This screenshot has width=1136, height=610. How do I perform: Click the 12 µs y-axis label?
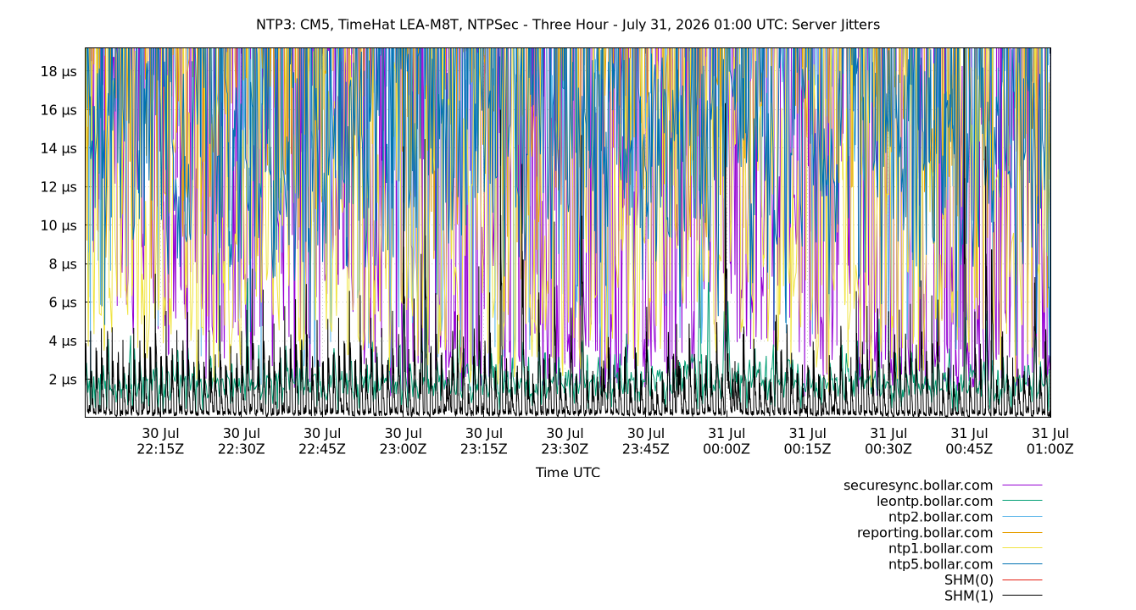pyautogui.click(x=58, y=187)
